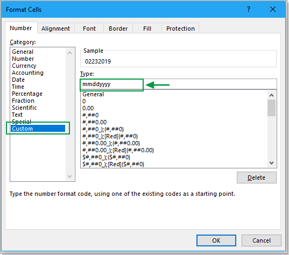The height and width of the screenshot is (255, 289).
Task: Open the Protection tab
Action: pos(180,29)
